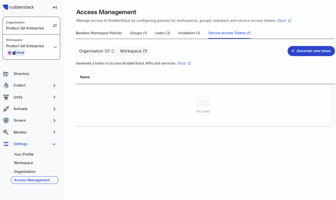The image size is (336, 200).
Task: Click the Access Management page heading
Action: point(106,12)
